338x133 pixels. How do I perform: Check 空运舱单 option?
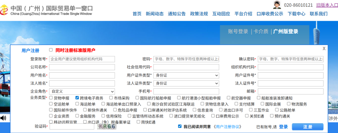(51, 104)
